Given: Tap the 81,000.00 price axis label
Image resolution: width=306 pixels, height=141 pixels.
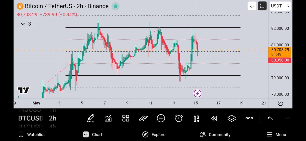Looking at the screenshot, I should click(x=280, y=45).
